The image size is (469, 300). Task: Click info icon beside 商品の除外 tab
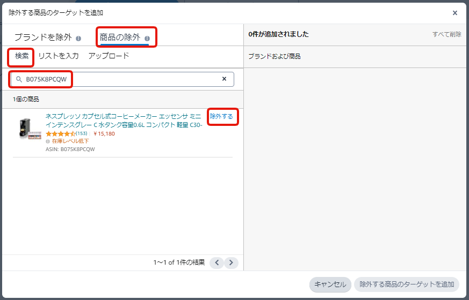point(147,38)
